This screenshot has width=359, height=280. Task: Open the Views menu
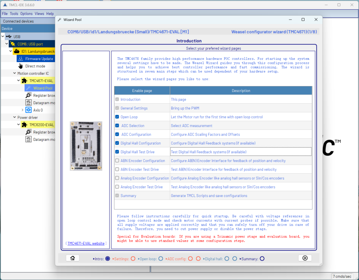[x=39, y=14]
